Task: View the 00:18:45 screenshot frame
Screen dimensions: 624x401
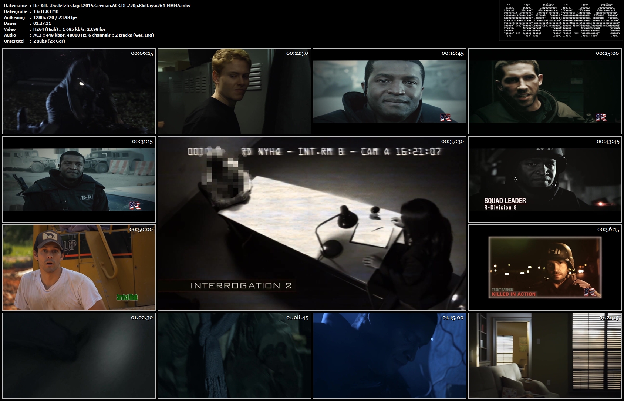Action: (x=389, y=91)
